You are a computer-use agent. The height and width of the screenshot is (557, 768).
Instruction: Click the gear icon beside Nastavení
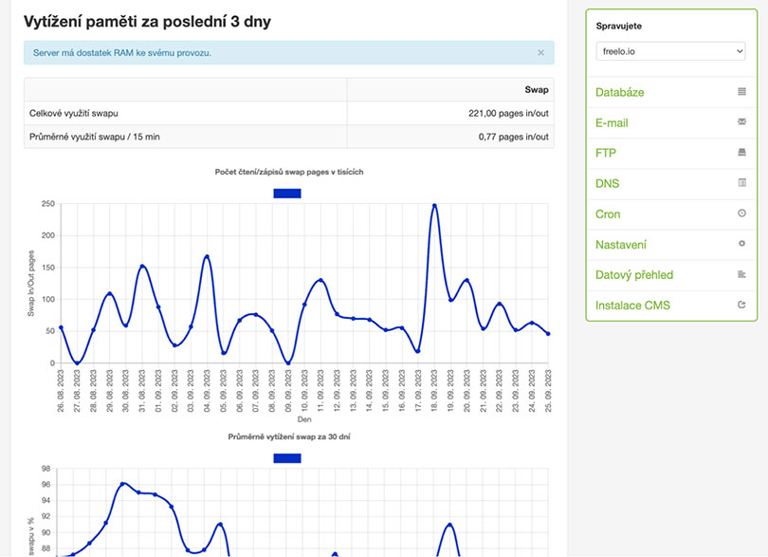click(741, 244)
